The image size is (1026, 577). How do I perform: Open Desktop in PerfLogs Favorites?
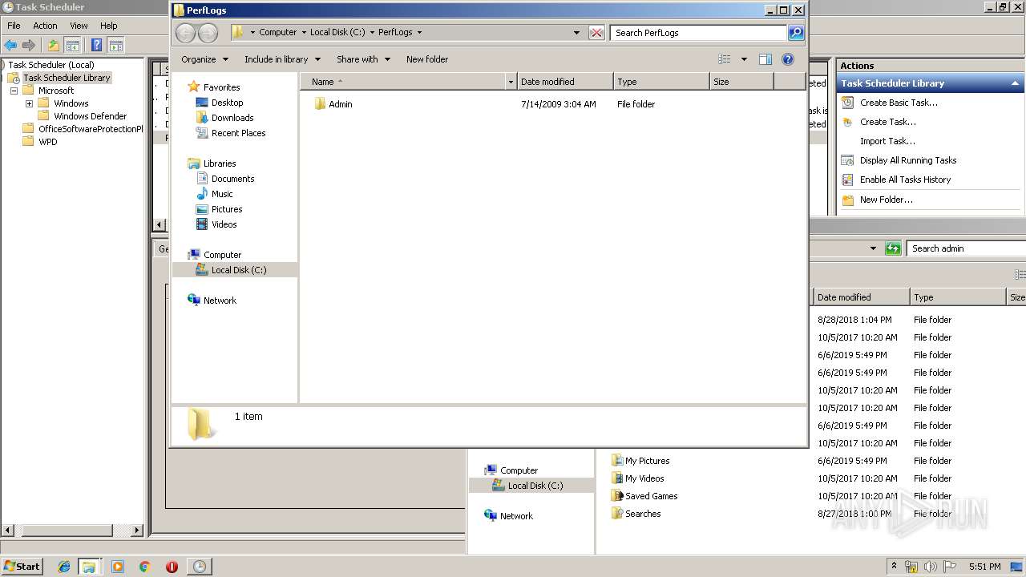point(227,103)
